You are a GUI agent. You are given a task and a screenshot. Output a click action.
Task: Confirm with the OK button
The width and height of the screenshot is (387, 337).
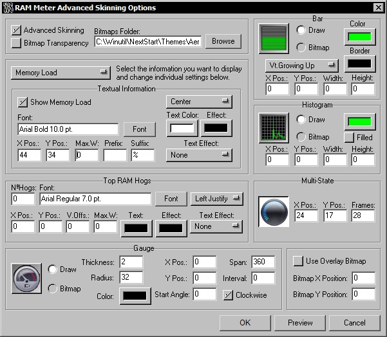pyautogui.click(x=245, y=323)
